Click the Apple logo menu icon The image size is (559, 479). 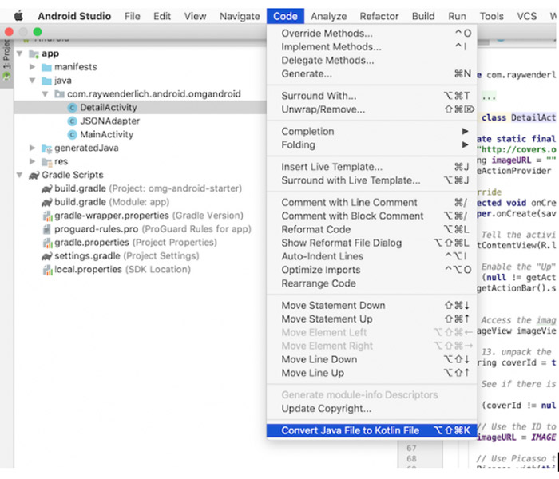[18, 16]
